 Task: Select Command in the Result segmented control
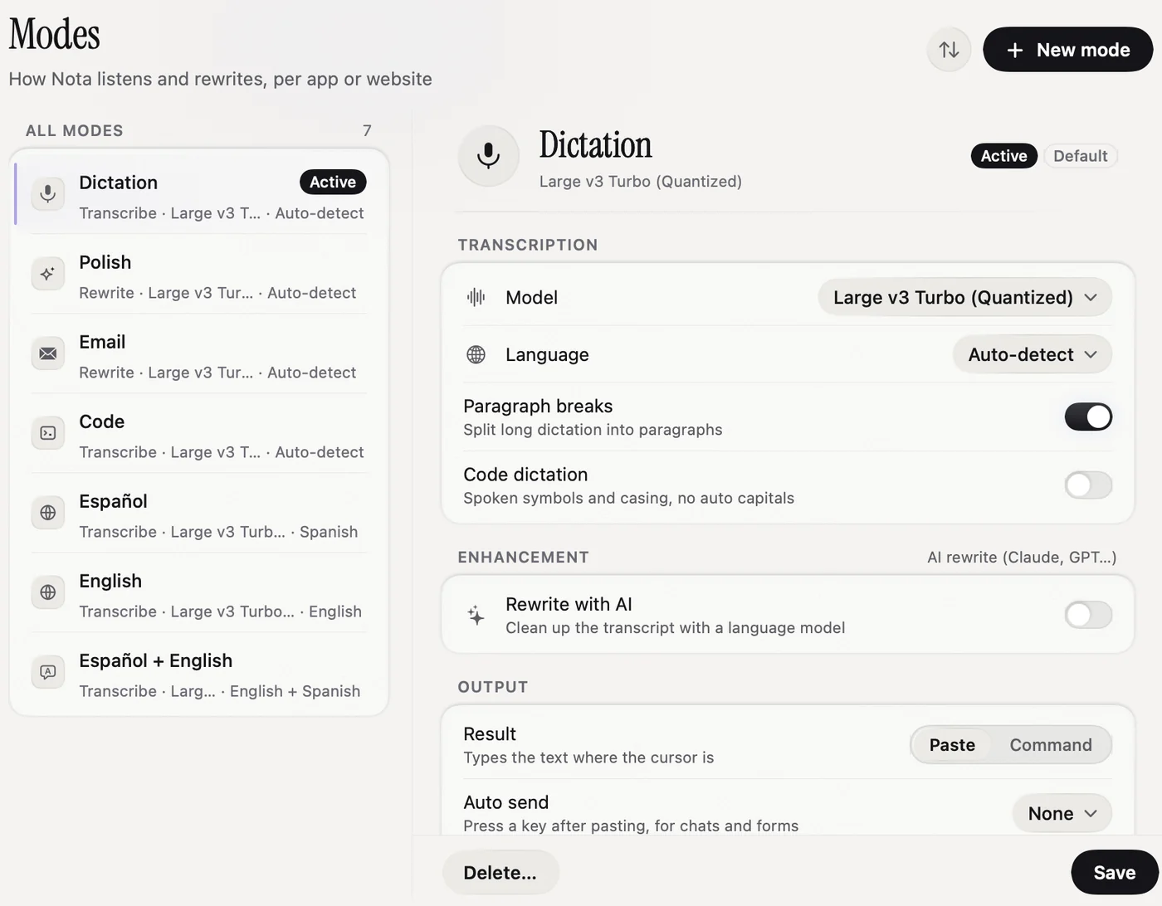pyautogui.click(x=1051, y=745)
